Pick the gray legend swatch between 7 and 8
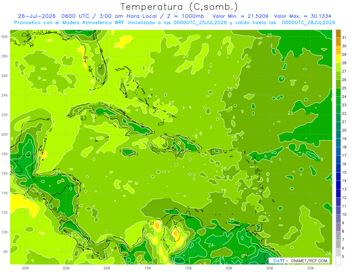The height and width of the screenshot is (272, 352). [338, 235]
